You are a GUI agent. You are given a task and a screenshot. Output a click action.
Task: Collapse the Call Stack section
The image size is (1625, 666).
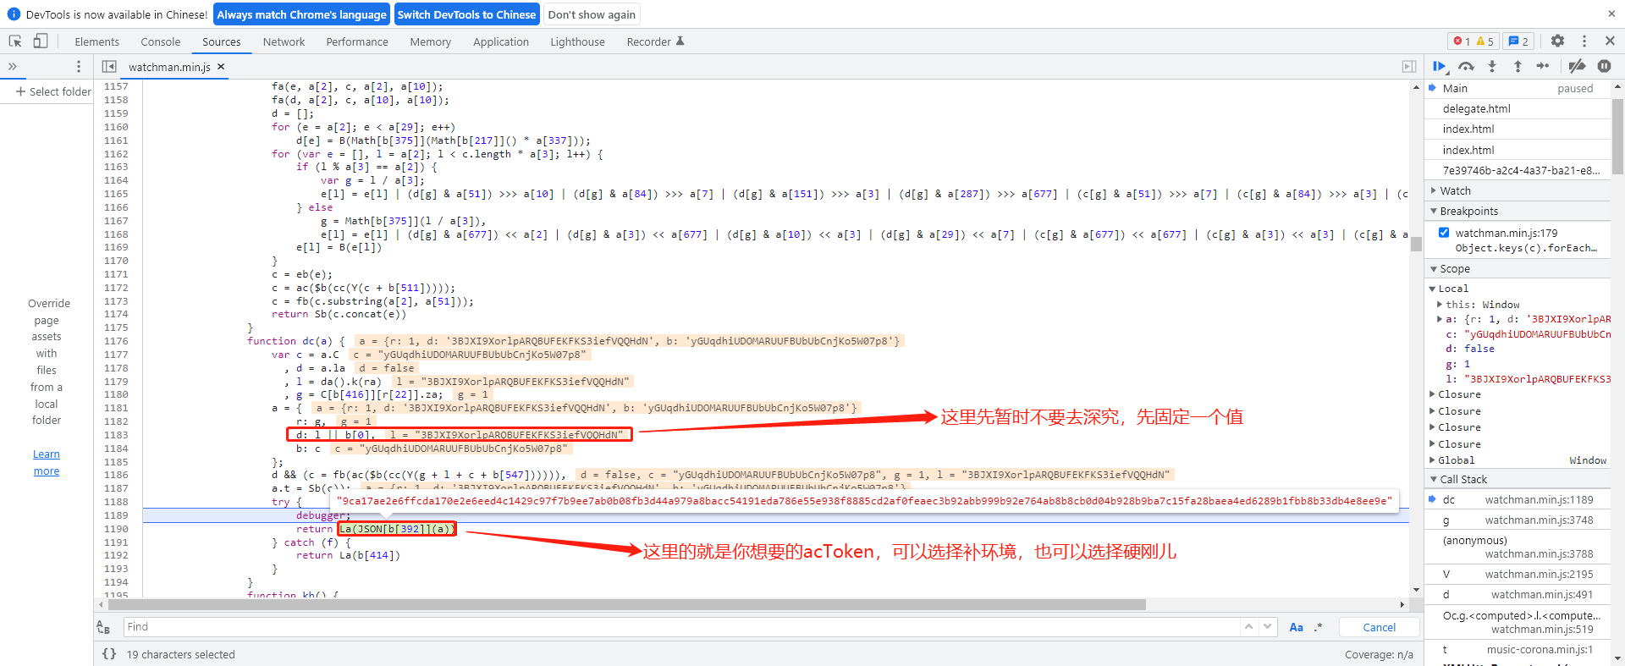coord(1462,479)
